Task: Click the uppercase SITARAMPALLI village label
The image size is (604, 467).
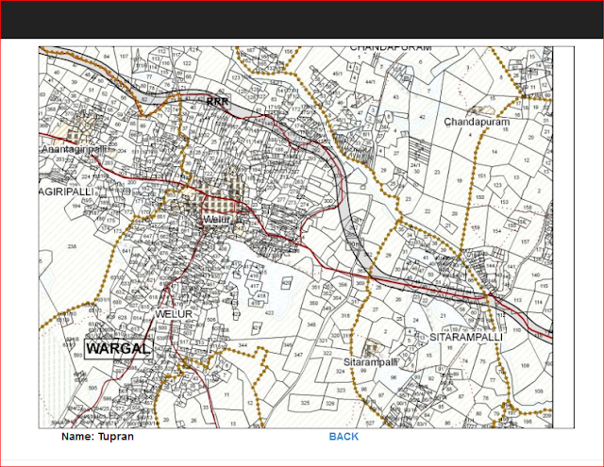Action: point(466,337)
